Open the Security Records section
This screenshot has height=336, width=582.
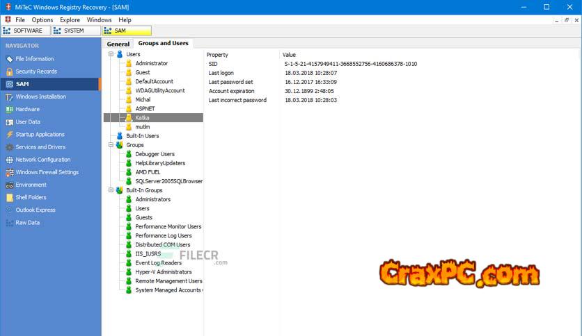[x=36, y=72]
